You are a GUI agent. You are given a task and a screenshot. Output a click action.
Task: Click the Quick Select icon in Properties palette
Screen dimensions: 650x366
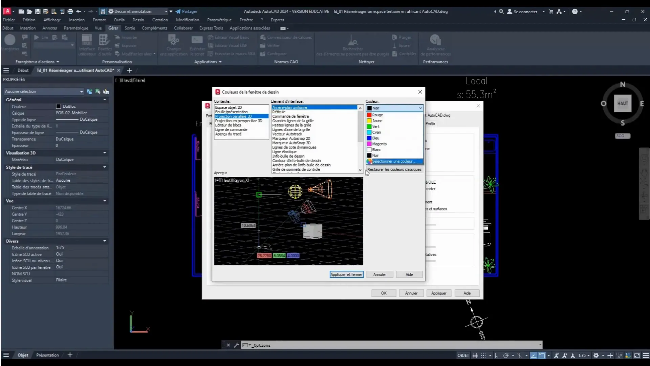tap(106, 91)
